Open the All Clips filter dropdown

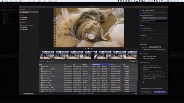[x=133, y=61]
